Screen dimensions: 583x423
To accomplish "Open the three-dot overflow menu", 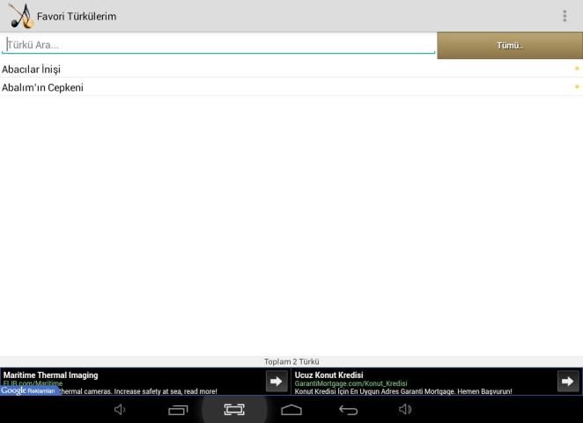I will click(x=565, y=16).
